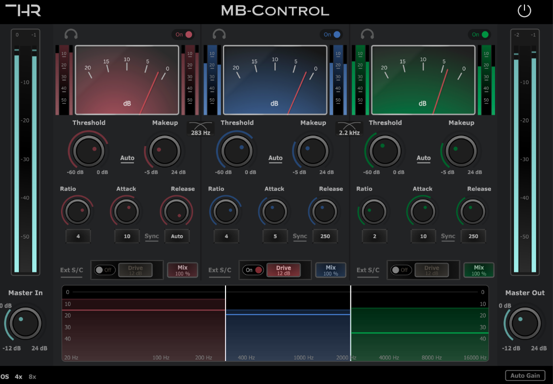Click the blue band Release knob
553x384 pixels.
point(324,211)
